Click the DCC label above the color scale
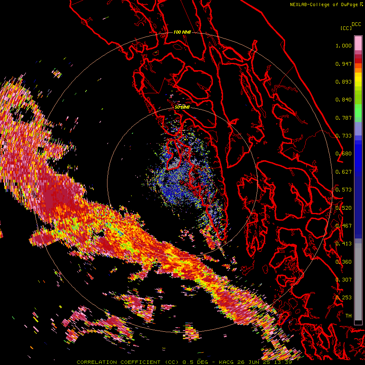 pos(356,24)
